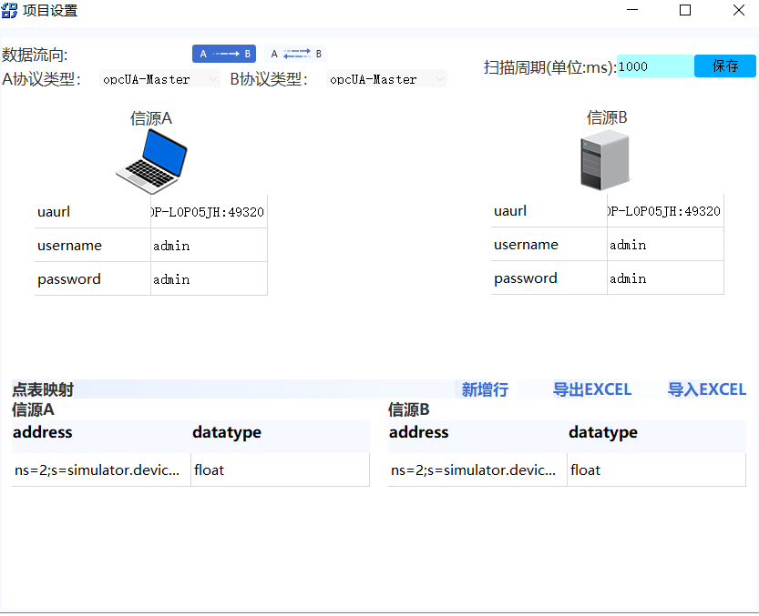Edit the 信源A username value admin
Screen dimensions: 759x616
click(x=209, y=246)
